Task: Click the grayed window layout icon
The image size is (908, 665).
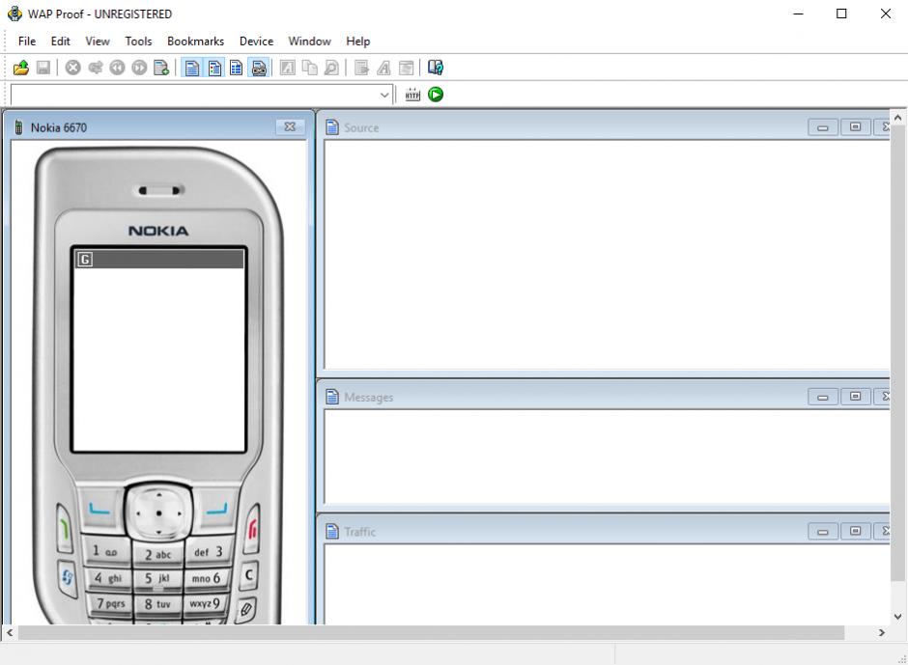Action: pyautogui.click(x=407, y=68)
